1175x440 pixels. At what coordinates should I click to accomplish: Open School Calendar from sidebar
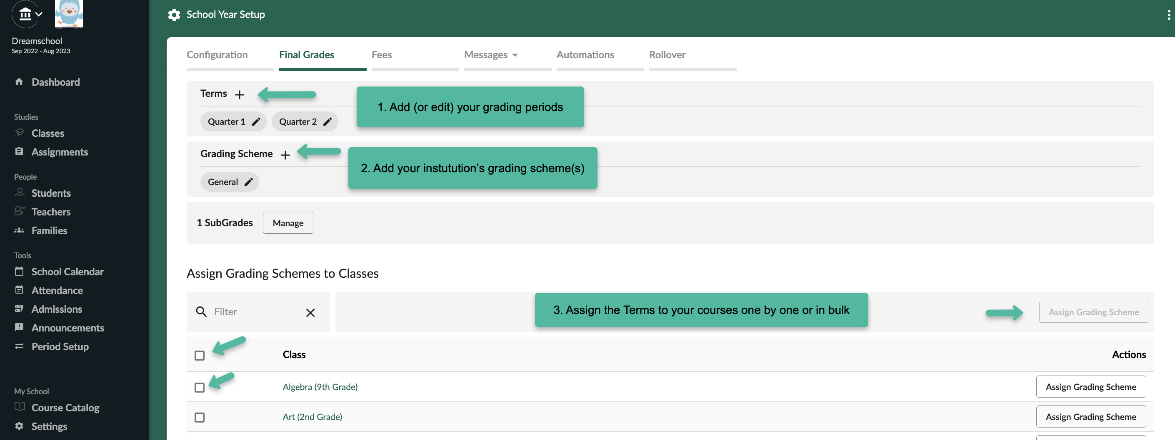point(67,272)
